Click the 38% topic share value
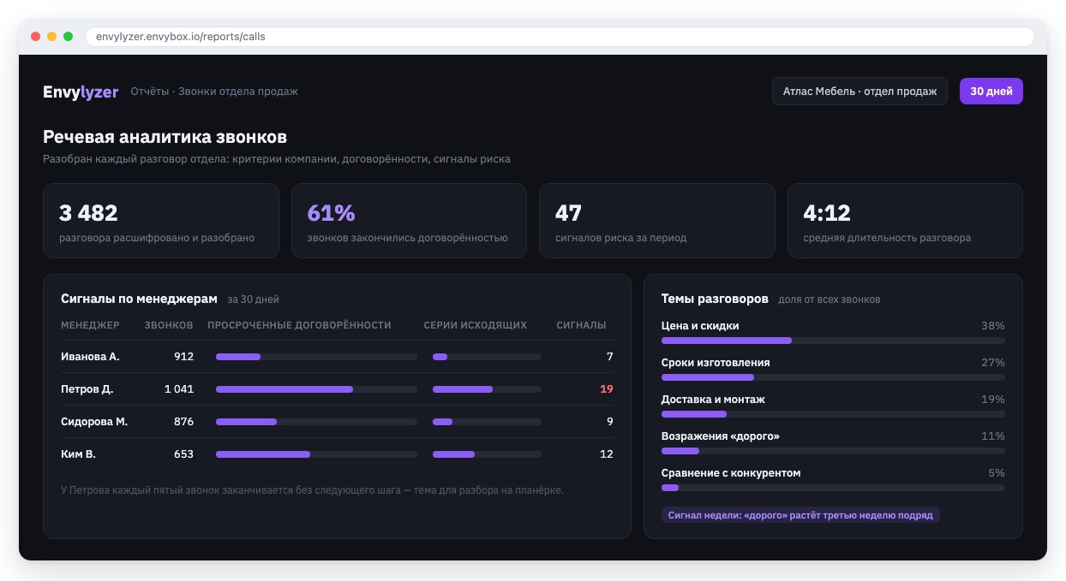The image size is (1066, 581). click(x=993, y=326)
